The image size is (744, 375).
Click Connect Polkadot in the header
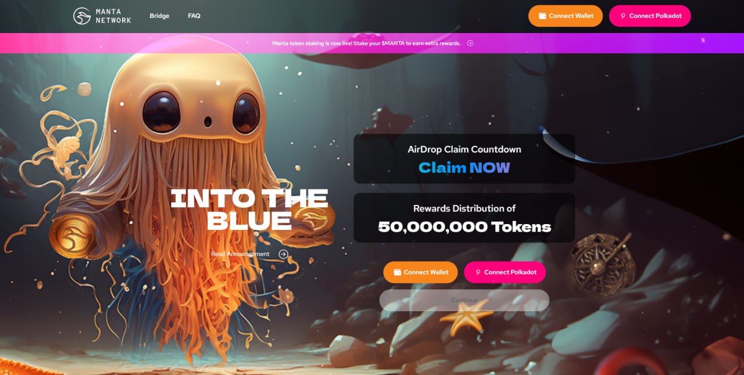(650, 16)
